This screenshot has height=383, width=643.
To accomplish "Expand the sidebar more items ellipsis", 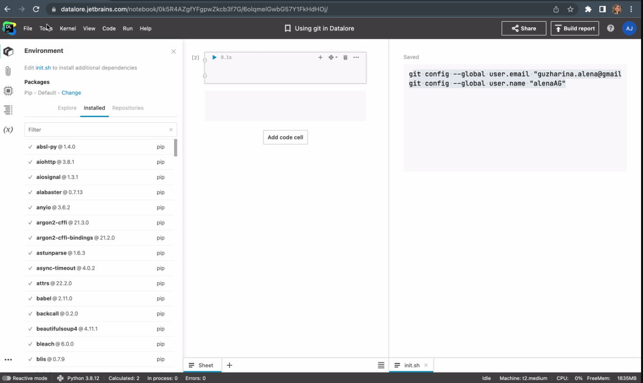I will [8, 359].
